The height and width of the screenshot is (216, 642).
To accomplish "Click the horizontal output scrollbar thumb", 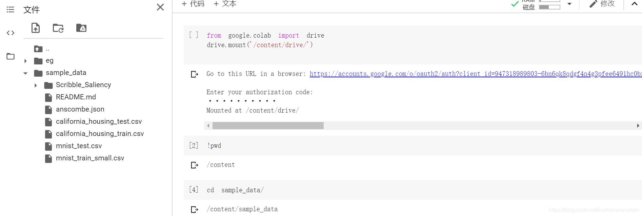I will point(268,125).
